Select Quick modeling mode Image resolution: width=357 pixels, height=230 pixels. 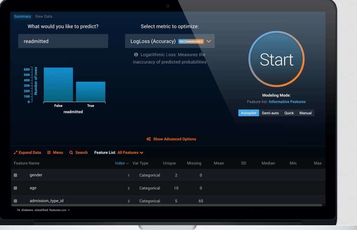click(x=289, y=113)
